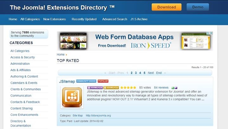
Task: Open the Advanced Search menu item
Action: coord(115,19)
